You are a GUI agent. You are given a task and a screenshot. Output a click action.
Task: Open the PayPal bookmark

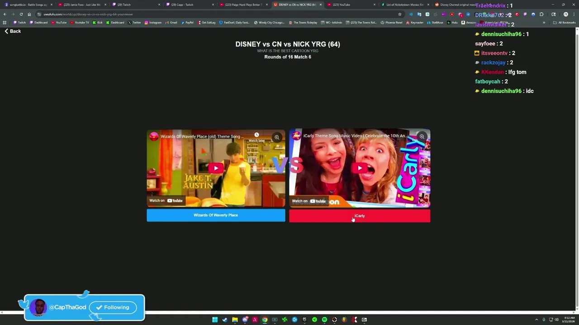click(187, 23)
